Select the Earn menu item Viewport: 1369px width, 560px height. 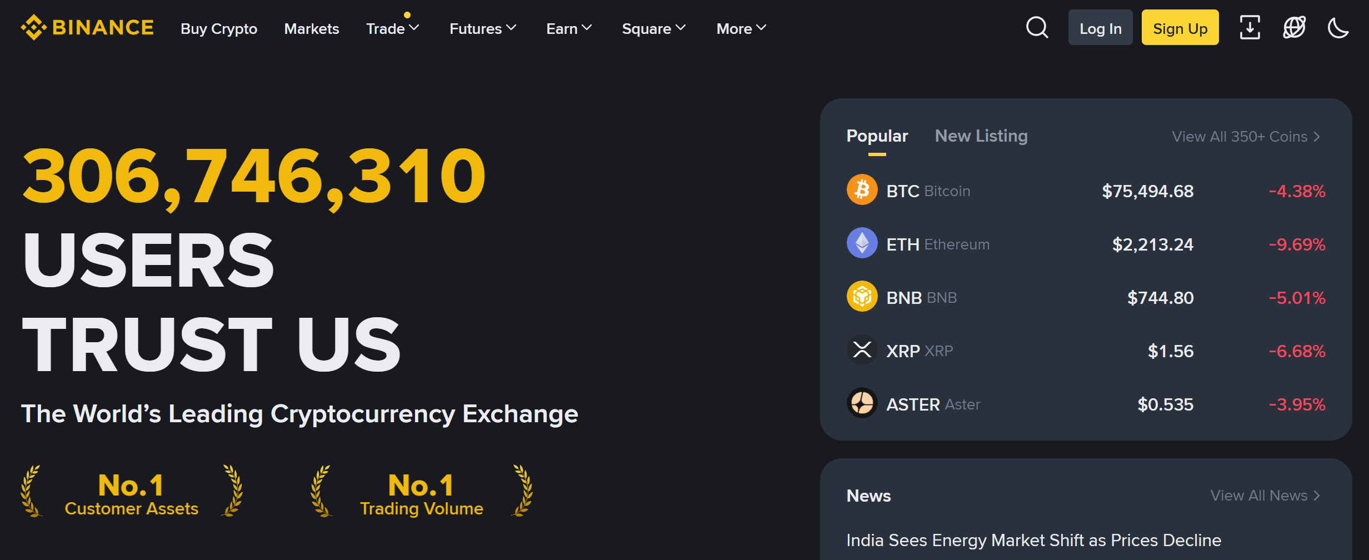point(568,28)
